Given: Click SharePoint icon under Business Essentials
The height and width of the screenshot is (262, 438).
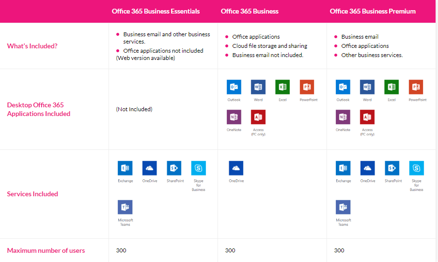Looking at the screenshot, I should 174,168.
